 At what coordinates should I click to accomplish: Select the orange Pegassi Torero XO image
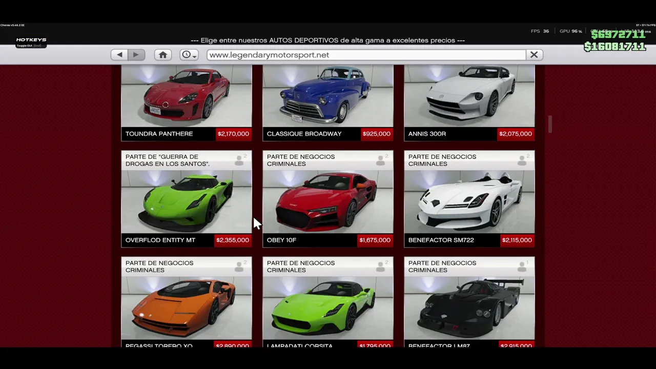coord(187,307)
